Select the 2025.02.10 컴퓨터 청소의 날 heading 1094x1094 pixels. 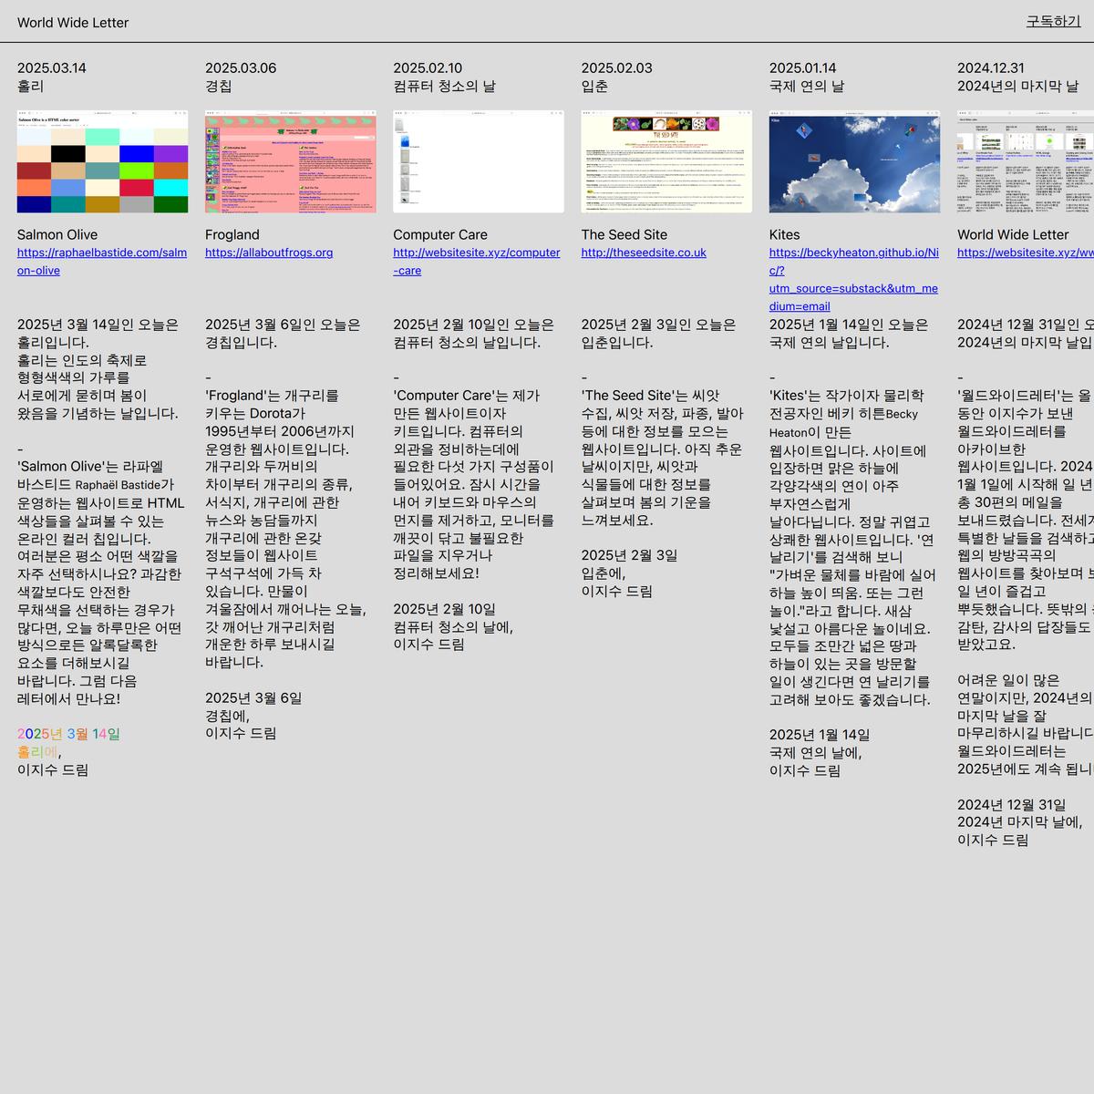coord(444,77)
